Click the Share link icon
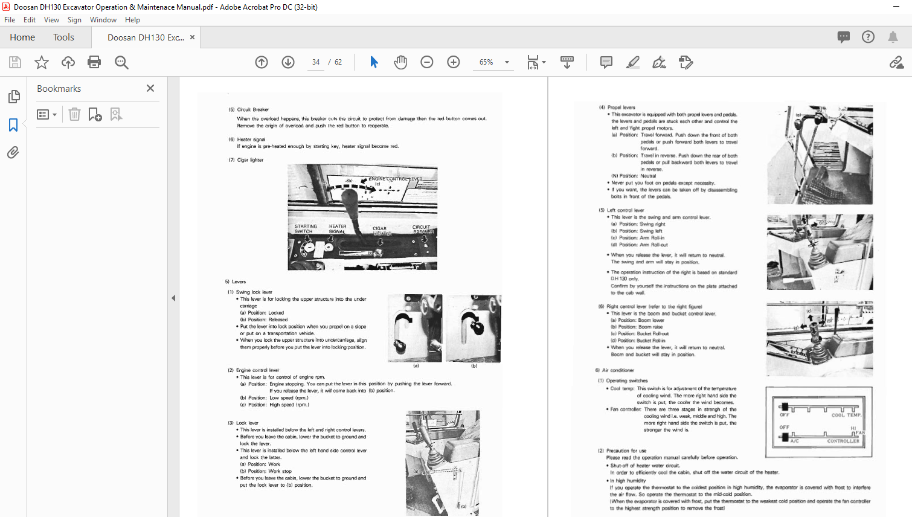Image resolution: width=912 pixels, height=517 pixels. pyautogui.click(x=896, y=62)
